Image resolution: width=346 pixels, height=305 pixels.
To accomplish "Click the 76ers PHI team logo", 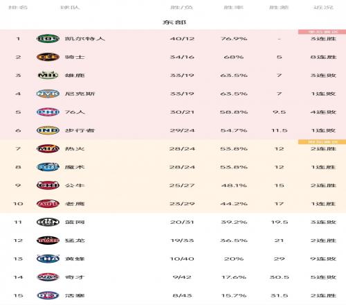I will click(48, 112).
